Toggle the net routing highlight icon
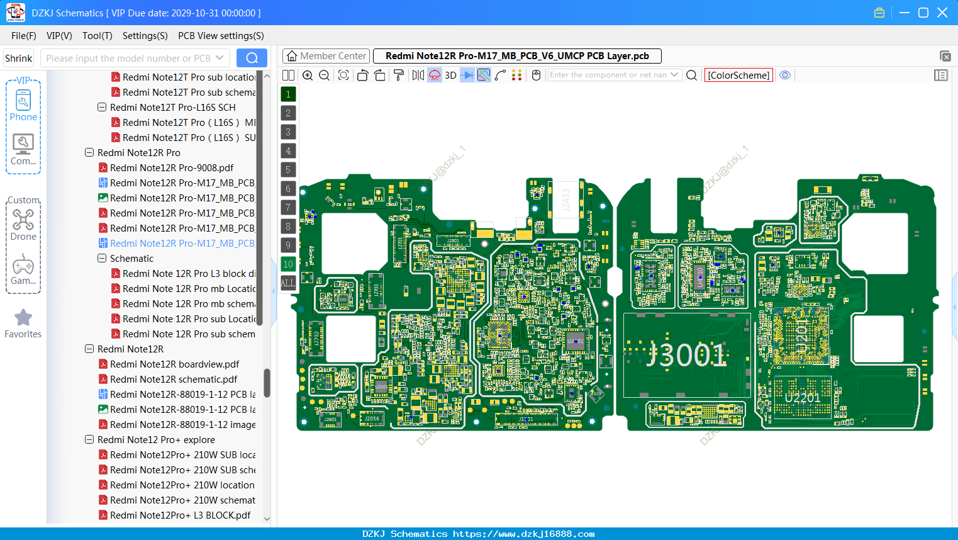Viewport: 958px width, 540px height. coord(484,75)
